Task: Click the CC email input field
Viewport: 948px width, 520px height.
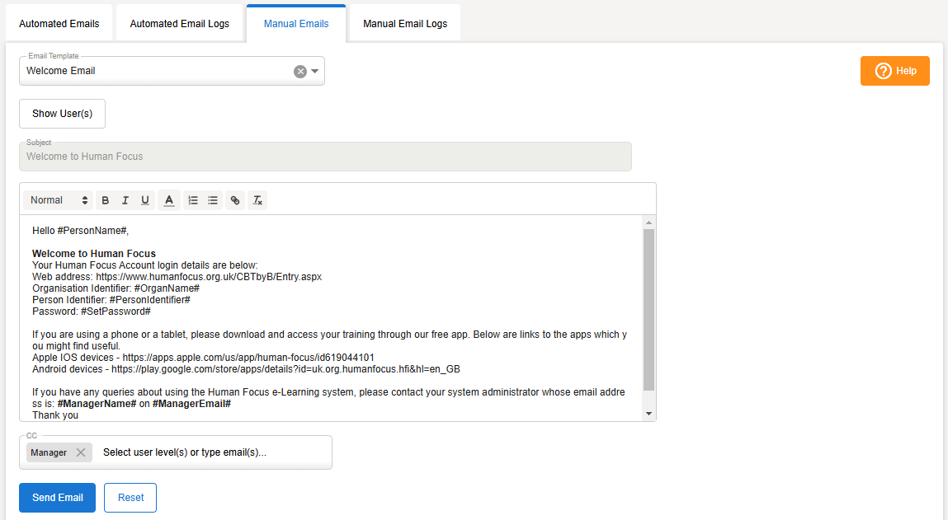Action: click(x=210, y=452)
